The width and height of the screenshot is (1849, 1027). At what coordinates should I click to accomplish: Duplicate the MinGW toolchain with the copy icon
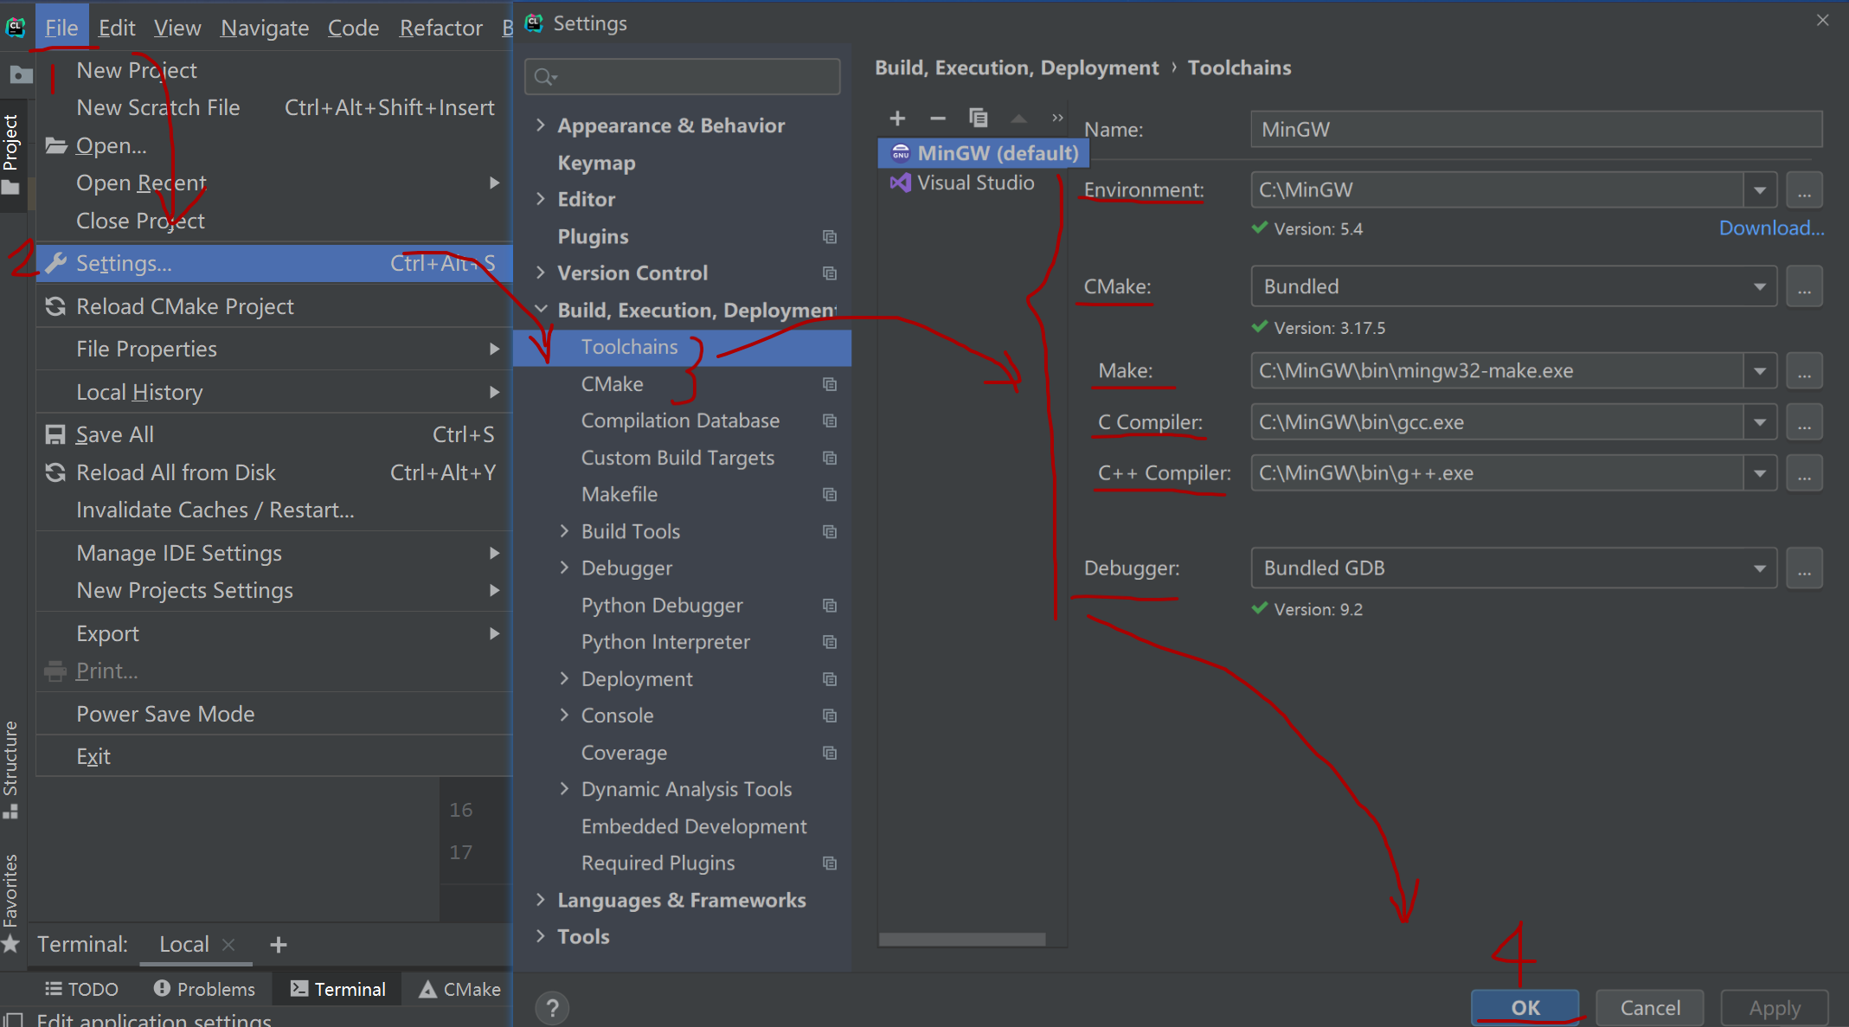[x=979, y=118]
